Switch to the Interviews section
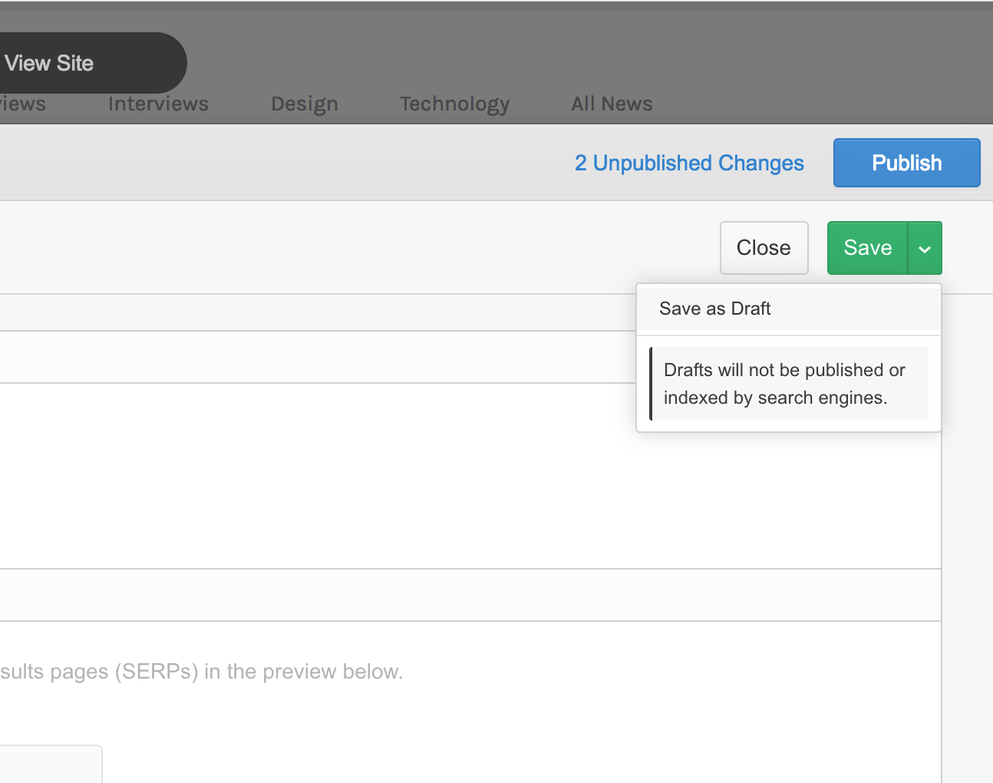 158,104
